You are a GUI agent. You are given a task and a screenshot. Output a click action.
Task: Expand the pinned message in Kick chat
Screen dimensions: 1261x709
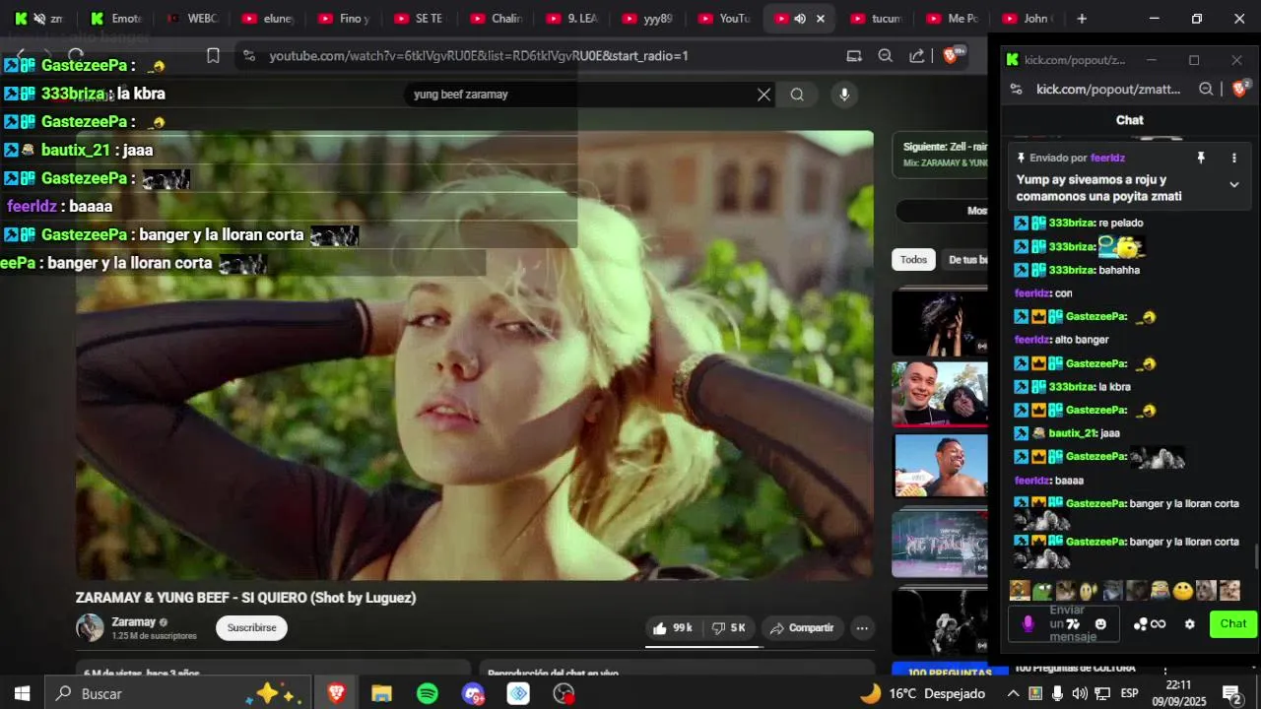(x=1233, y=184)
